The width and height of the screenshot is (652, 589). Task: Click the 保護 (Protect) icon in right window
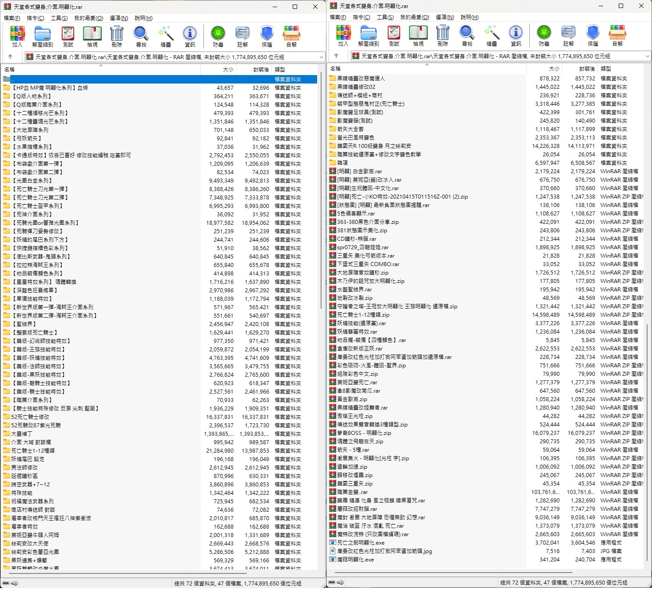(x=593, y=36)
